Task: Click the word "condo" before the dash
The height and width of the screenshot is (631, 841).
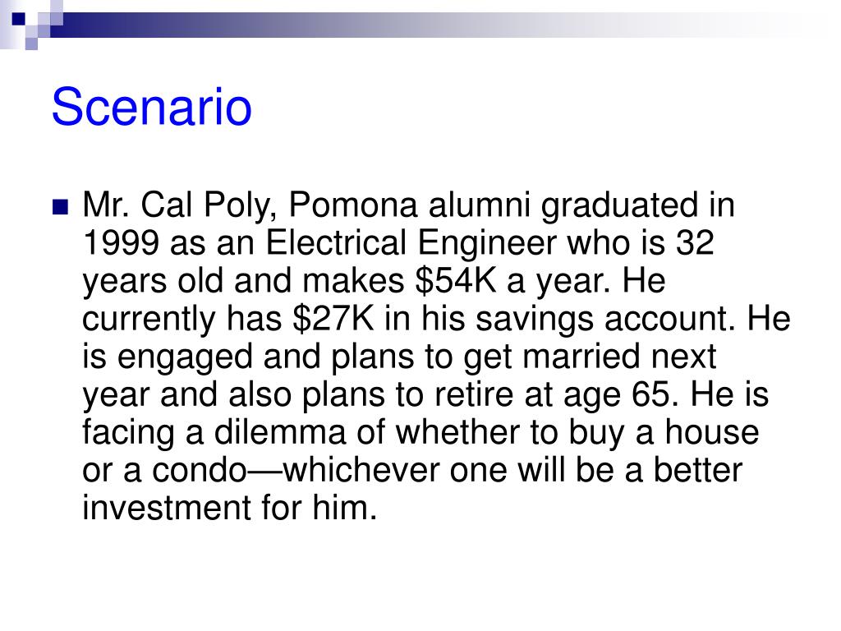Action: click(199, 470)
